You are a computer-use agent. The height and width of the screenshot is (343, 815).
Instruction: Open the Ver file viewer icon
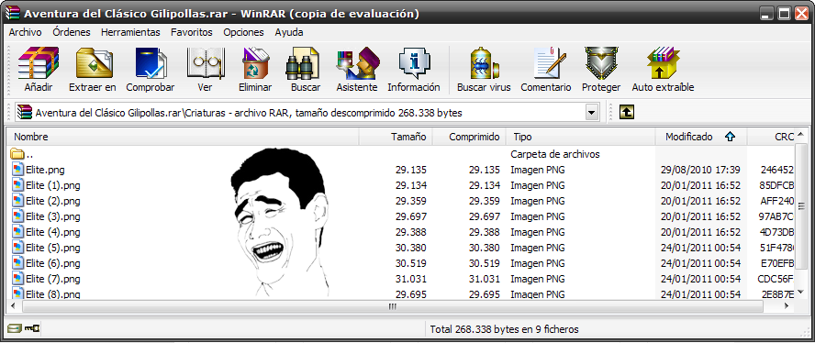[206, 63]
